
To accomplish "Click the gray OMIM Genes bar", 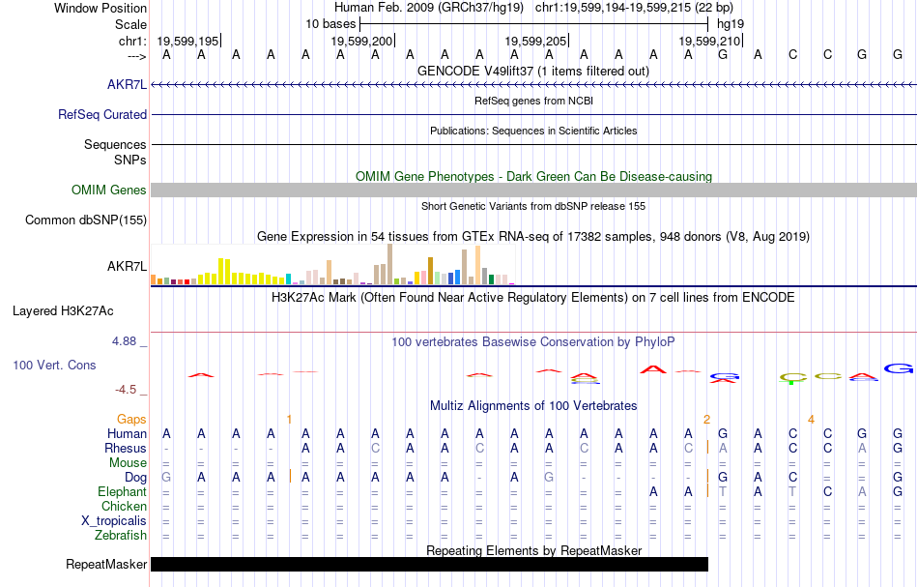I will pyautogui.click(x=534, y=190).
